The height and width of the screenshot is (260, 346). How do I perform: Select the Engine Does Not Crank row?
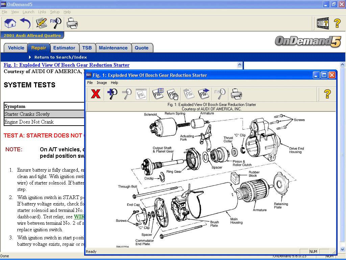click(44, 122)
